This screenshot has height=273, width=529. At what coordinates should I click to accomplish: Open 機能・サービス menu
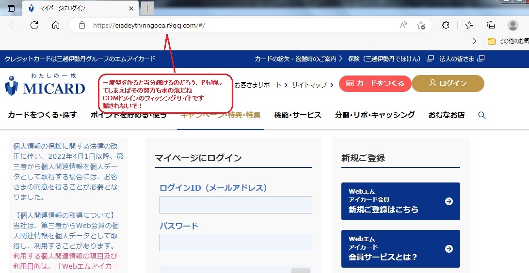[x=298, y=115]
